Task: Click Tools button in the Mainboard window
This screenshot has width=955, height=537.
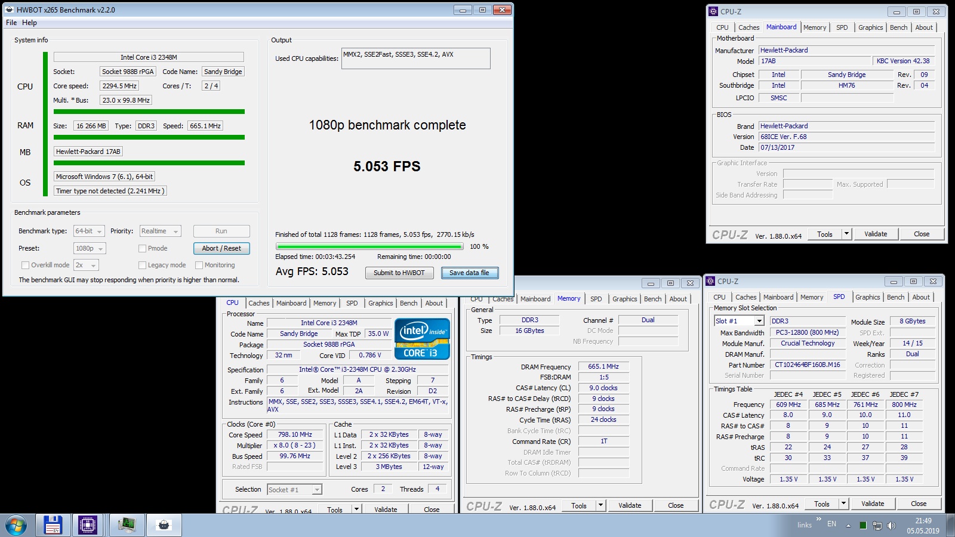Action: 825,234
